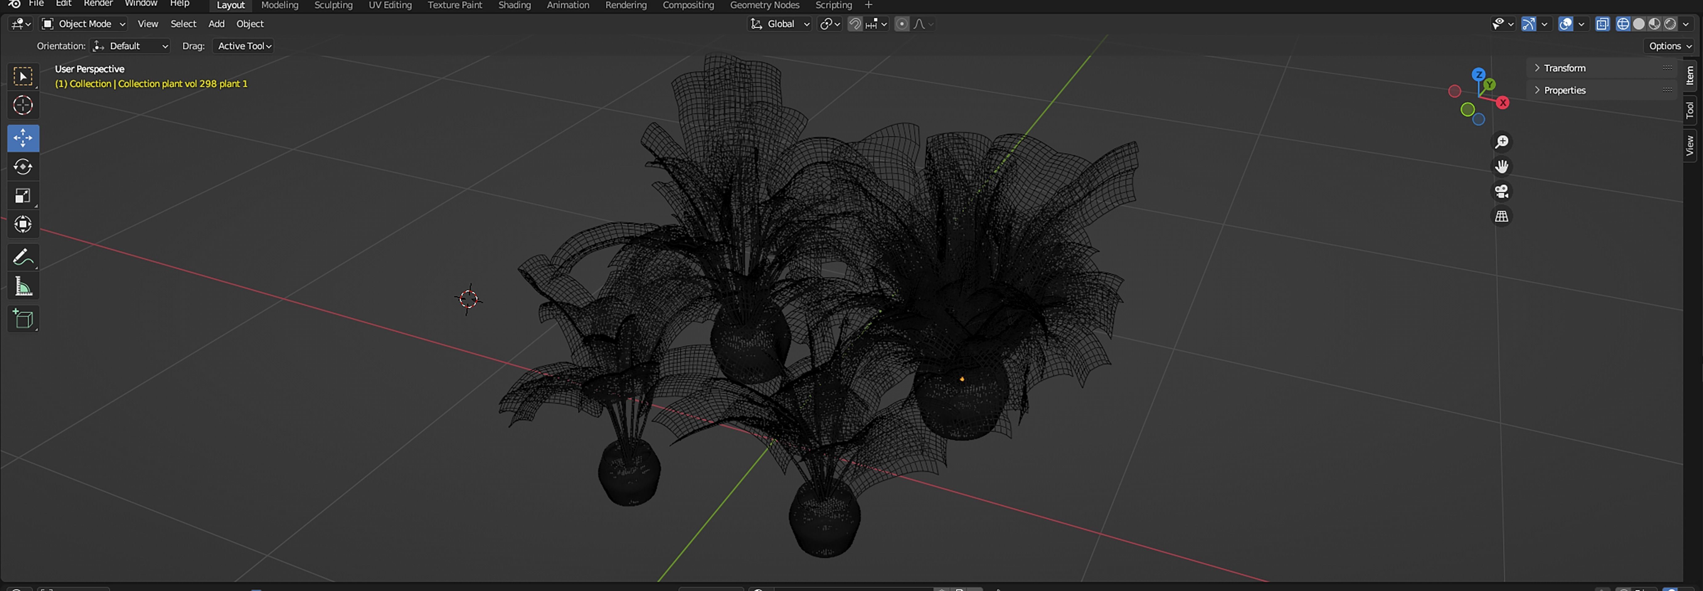Select the Measure ruler tool
This screenshot has width=1703, height=591.
[x=23, y=286]
